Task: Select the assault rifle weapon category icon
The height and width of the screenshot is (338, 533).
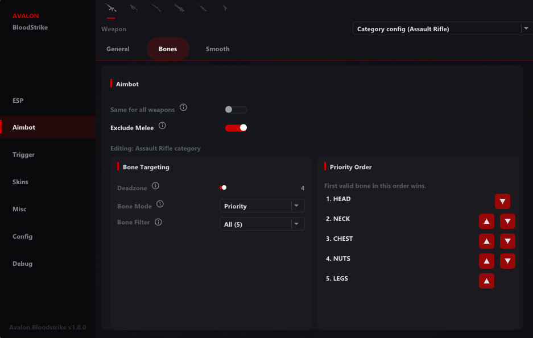Action: click(111, 8)
